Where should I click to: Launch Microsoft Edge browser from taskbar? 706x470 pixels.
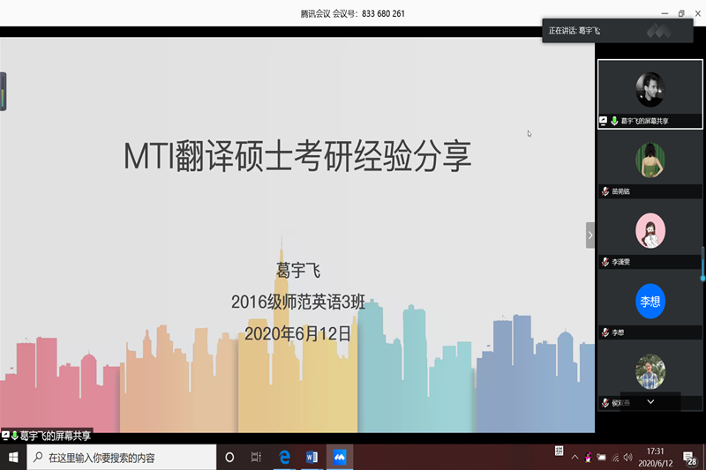tap(285, 458)
